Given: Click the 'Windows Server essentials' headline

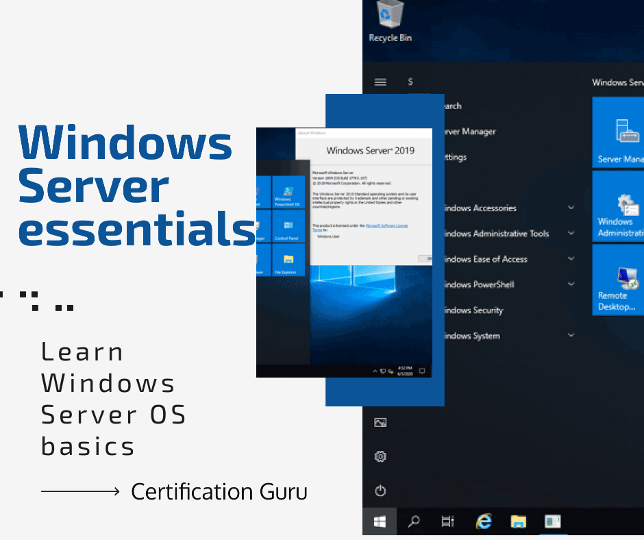Looking at the screenshot, I should pyautogui.click(x=137, y=185).
